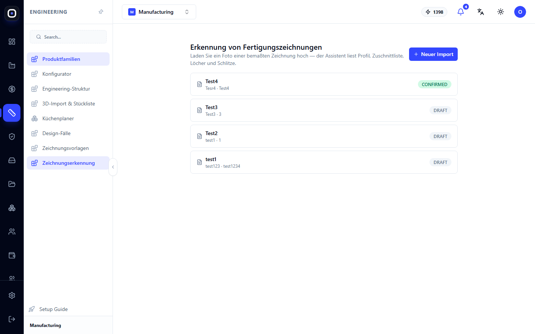Click the DRAFT badge on Test3
The width and height of the screenshot is (535, 334).
pos(440,110)
